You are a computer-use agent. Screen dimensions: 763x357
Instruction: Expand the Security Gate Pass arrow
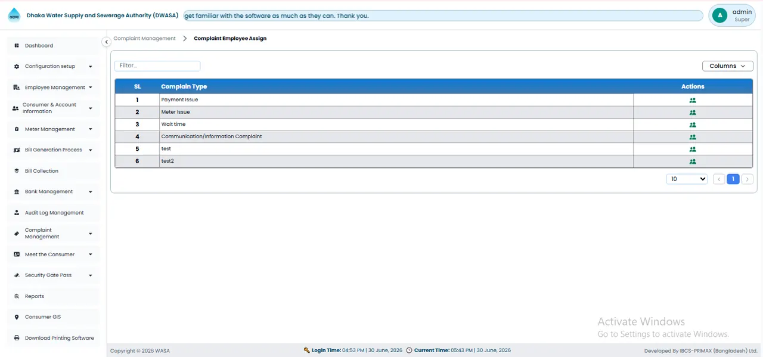tap(91, 275)
